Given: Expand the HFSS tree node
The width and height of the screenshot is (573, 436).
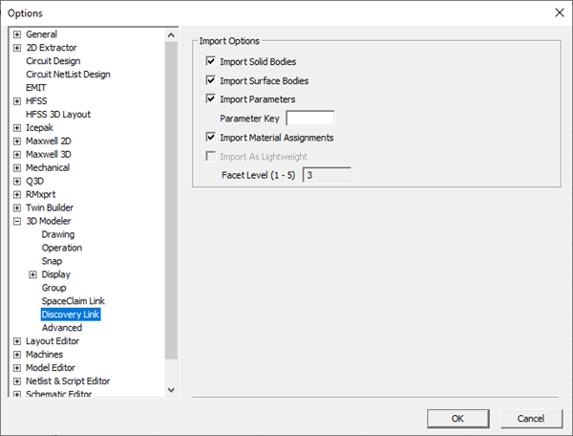Looking at the screenshot, I should 17,101.
